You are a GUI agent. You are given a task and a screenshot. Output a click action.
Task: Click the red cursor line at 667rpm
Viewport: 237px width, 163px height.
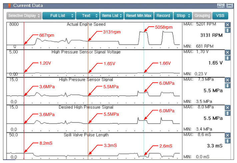point(24,91)
